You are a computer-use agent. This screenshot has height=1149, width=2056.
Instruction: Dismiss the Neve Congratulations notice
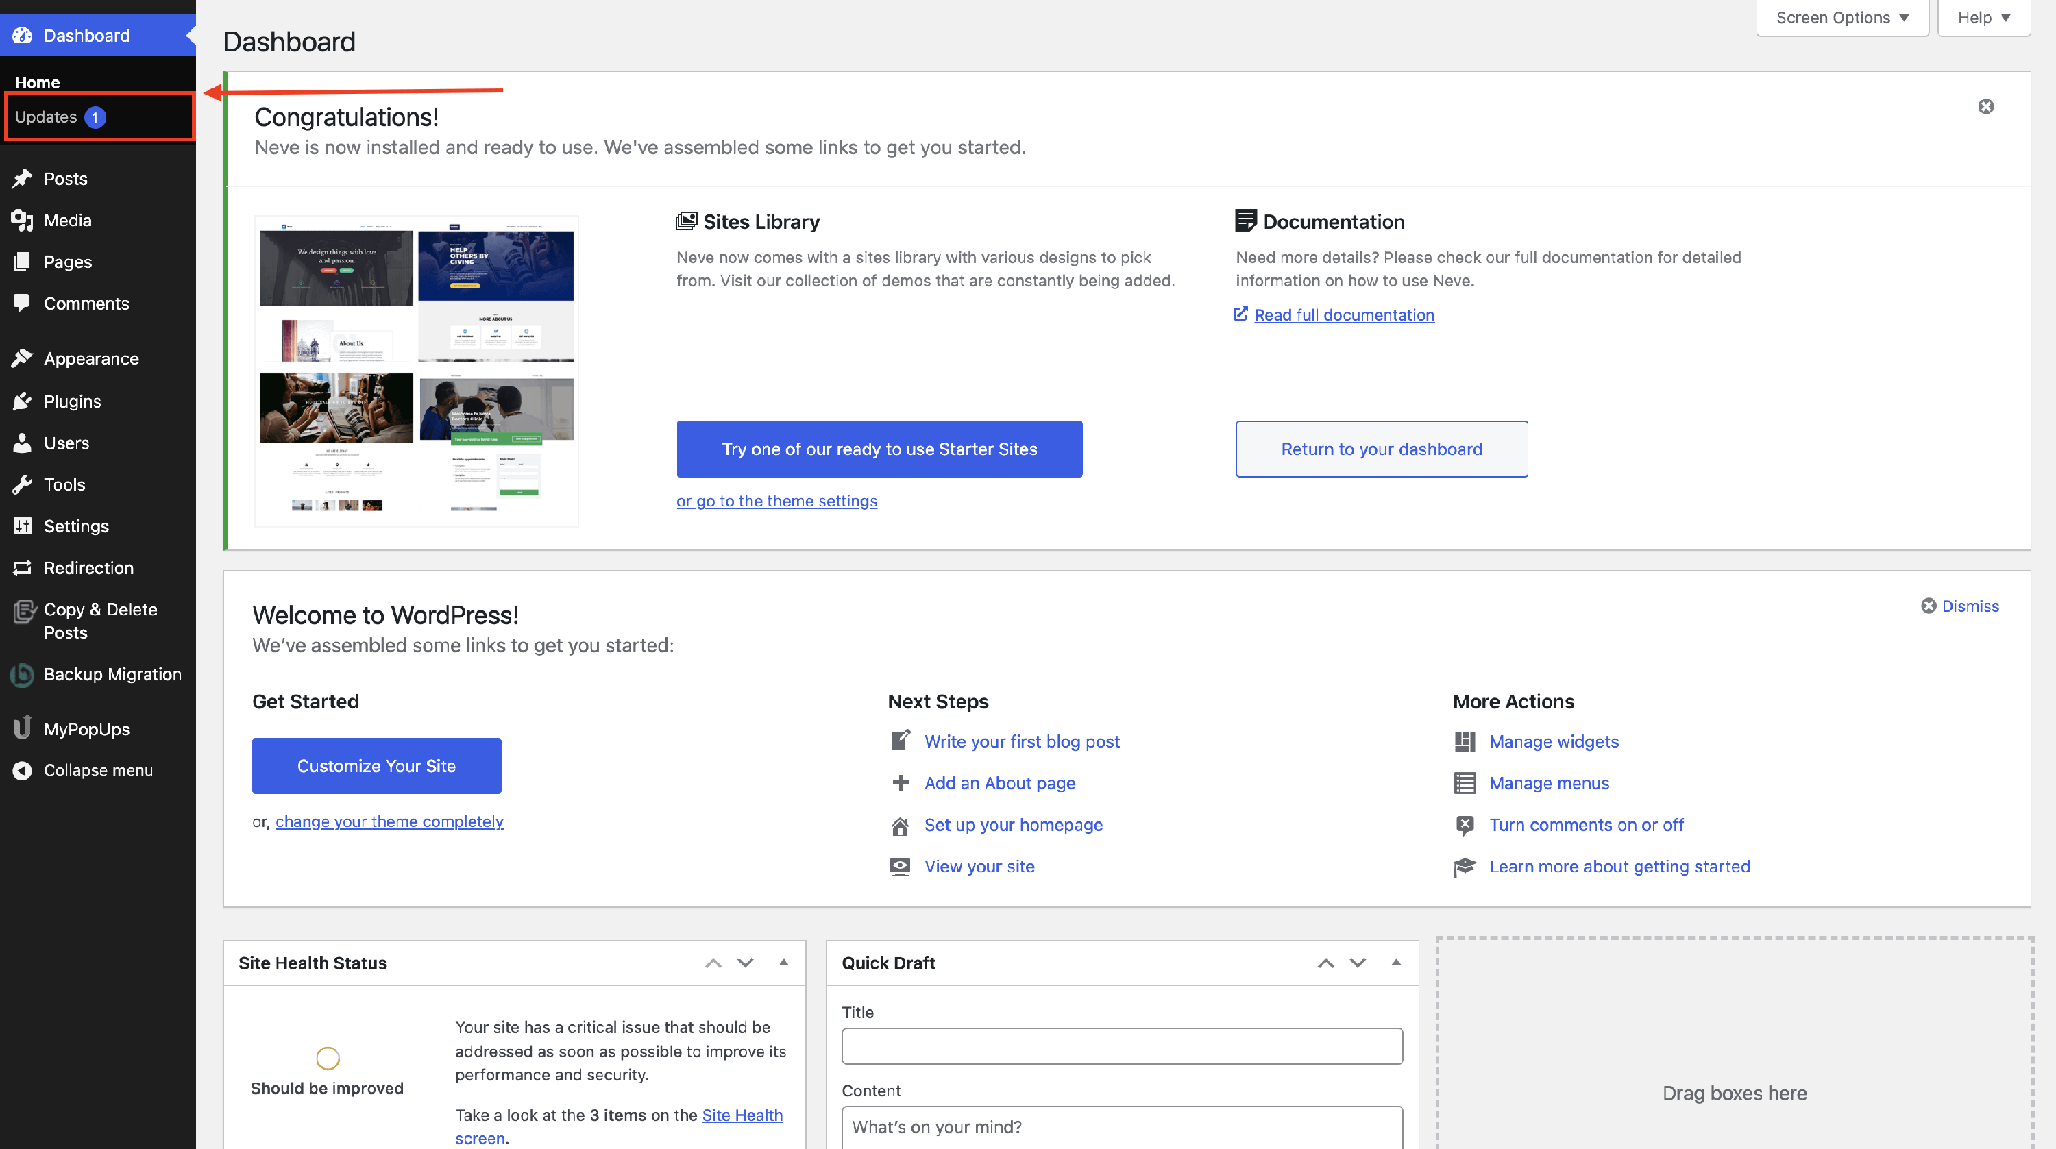[1986, 106]
